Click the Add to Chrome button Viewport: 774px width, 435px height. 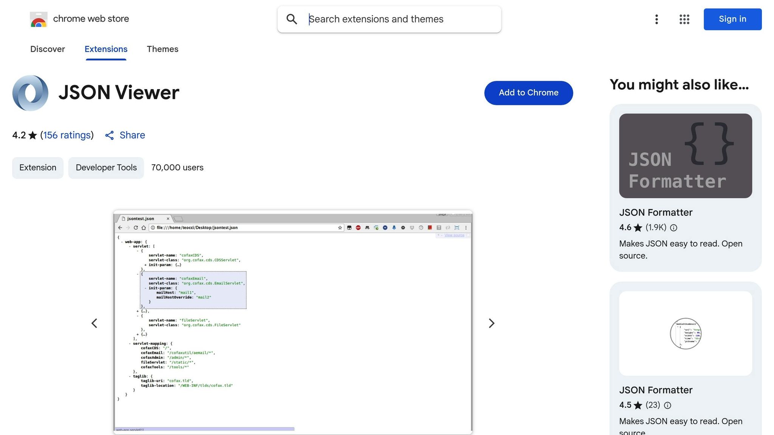point(528,93)
